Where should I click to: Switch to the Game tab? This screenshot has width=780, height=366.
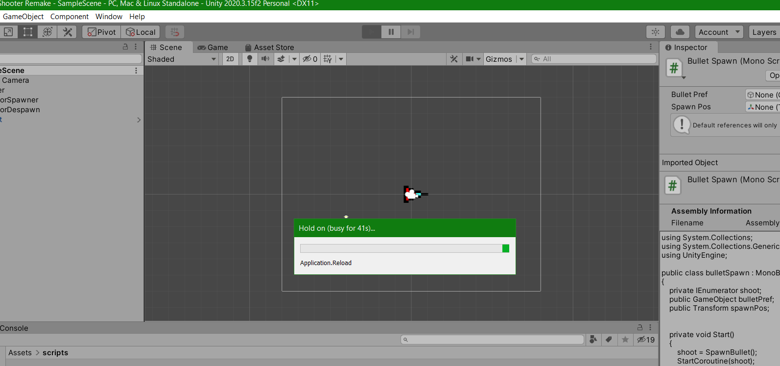[x=213, y=47]
